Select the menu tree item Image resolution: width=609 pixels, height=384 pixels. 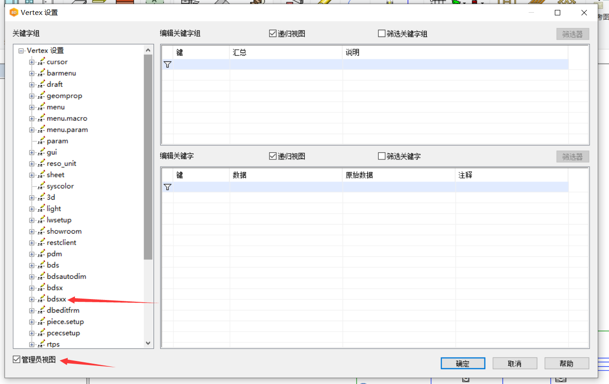click(x=56, y=107)
